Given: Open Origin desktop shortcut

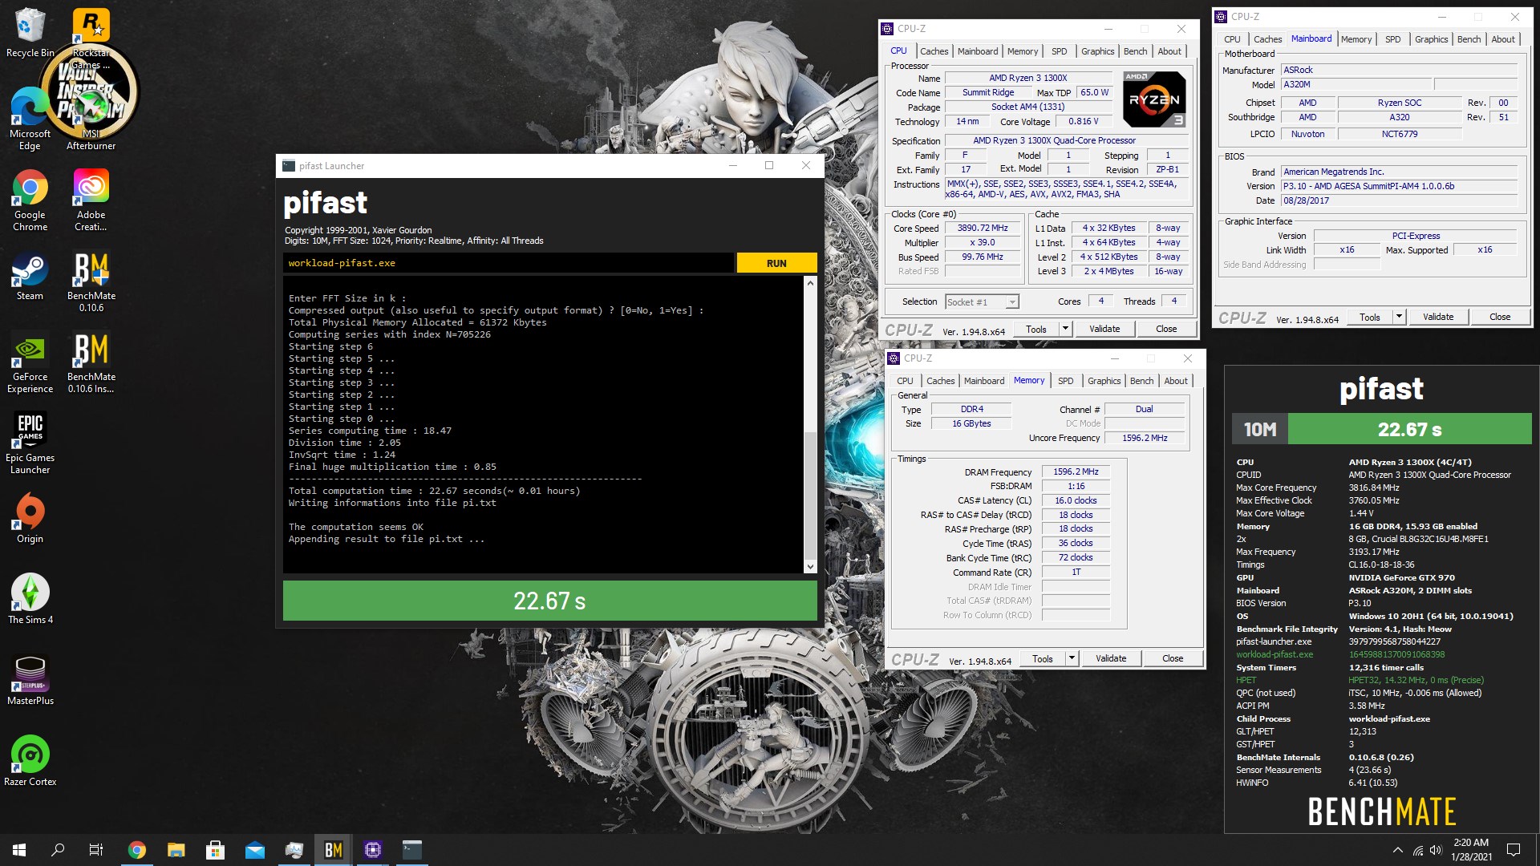Looking at the screenshot, I should 30,519.
